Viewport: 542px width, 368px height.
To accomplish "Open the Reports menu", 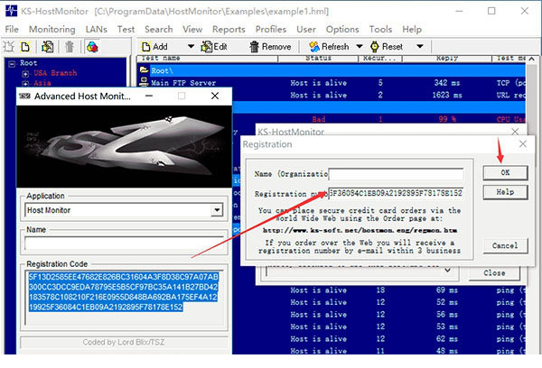I will (x=229, y=30).
